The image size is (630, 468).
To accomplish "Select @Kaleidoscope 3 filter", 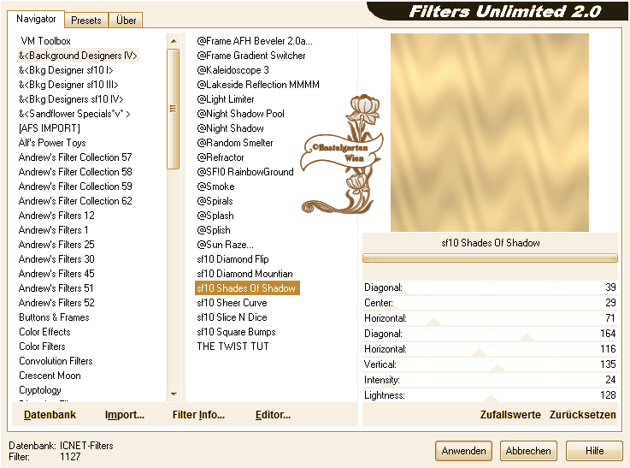I will point(233,70).
